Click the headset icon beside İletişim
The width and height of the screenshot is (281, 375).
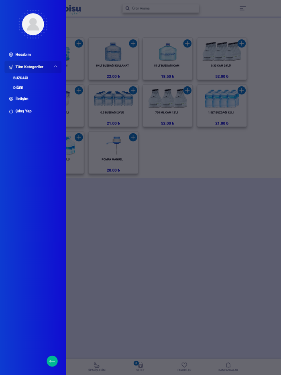click(x=11, y=99)
